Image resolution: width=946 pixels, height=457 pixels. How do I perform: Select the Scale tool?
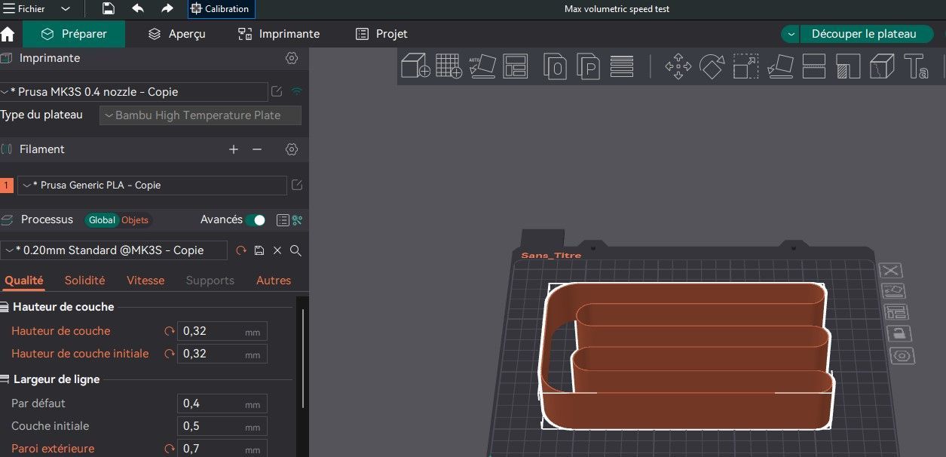[745, 66]
